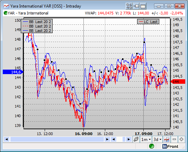The width and height of the screenshot is (188, 152).
Task: Click the 16. 12:00 time axis label
Action: click(105, 134)
